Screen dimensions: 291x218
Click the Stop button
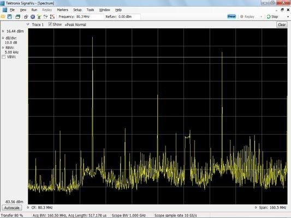[272, 17]
